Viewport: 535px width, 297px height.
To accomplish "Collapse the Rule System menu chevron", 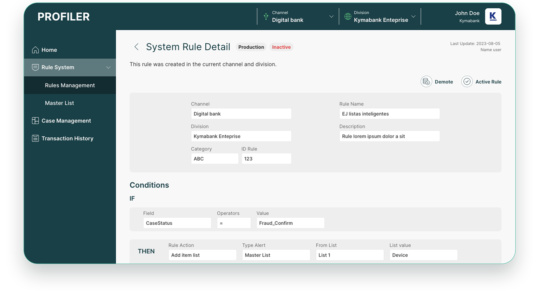I will [108, 67].
